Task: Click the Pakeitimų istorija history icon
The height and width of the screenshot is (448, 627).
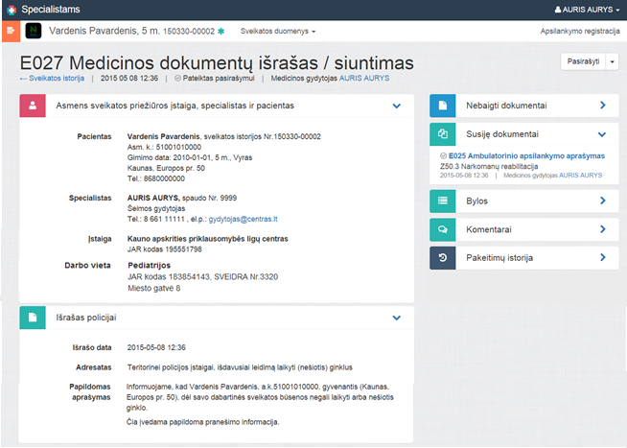Action: pos(442,258)
